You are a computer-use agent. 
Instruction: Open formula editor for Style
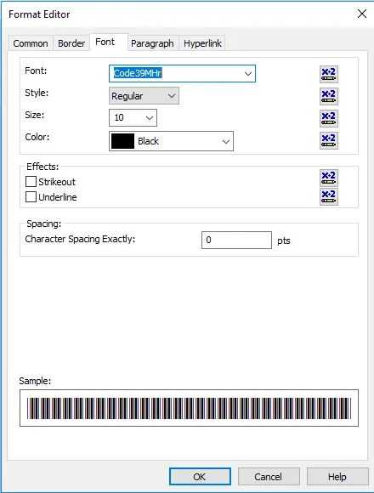pos(329,96)
